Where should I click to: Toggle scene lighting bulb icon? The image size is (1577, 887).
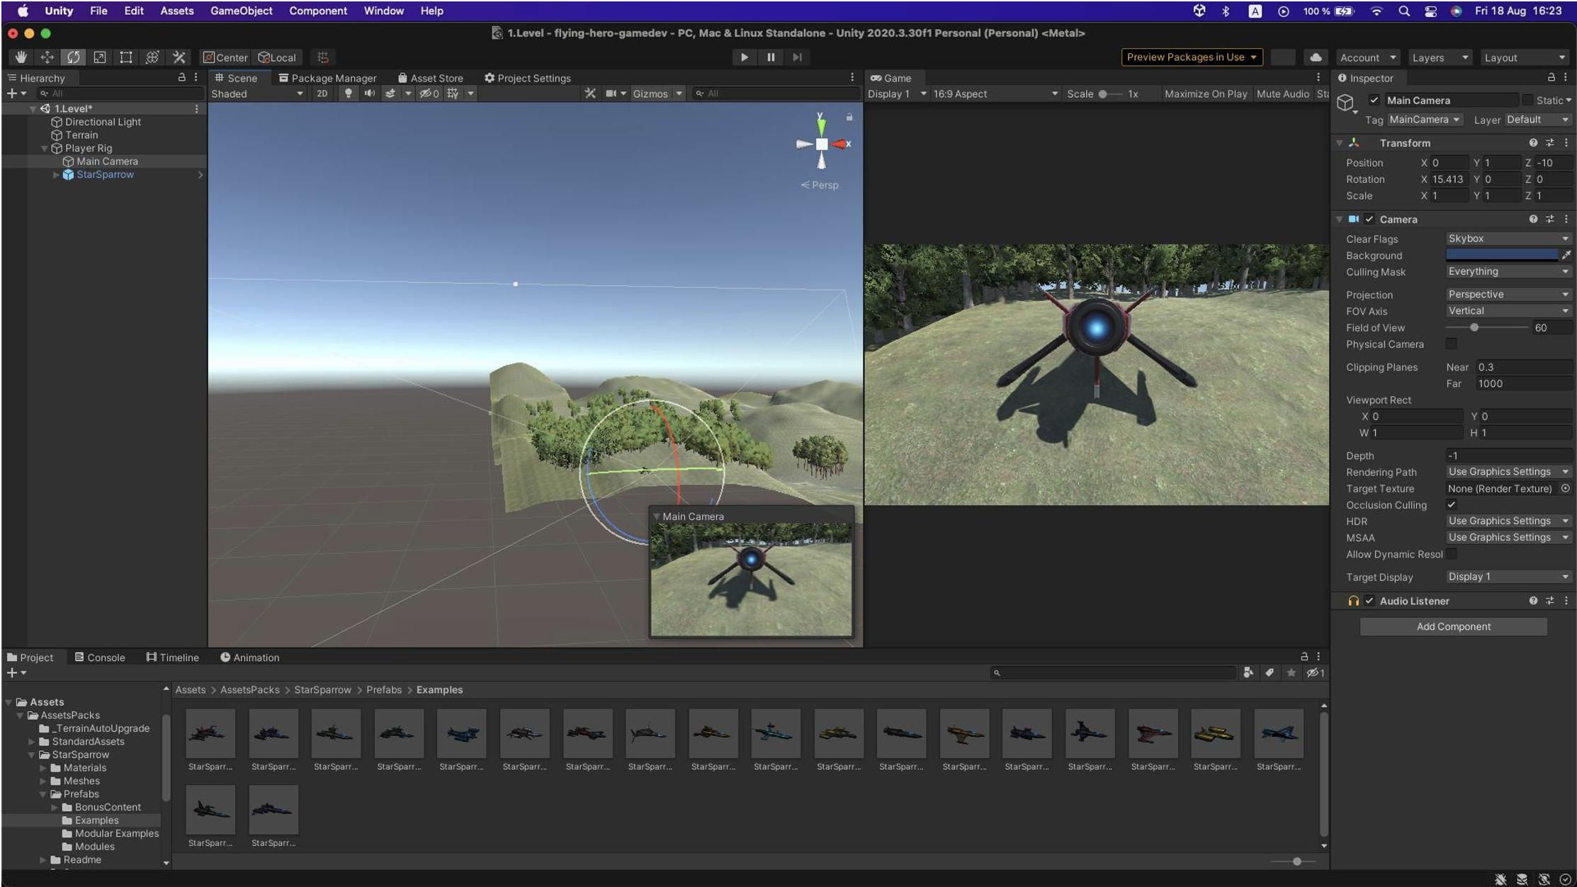tap(348, 94)
